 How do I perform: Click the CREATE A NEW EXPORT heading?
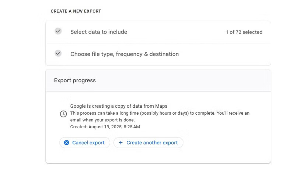click(76, 11)
